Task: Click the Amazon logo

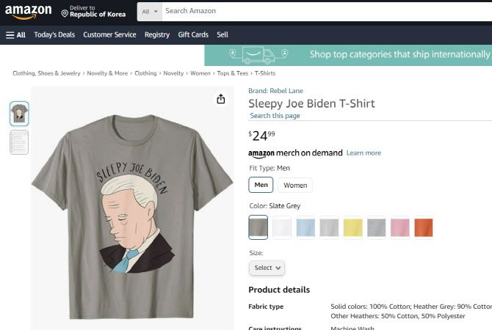Action: 28,12
